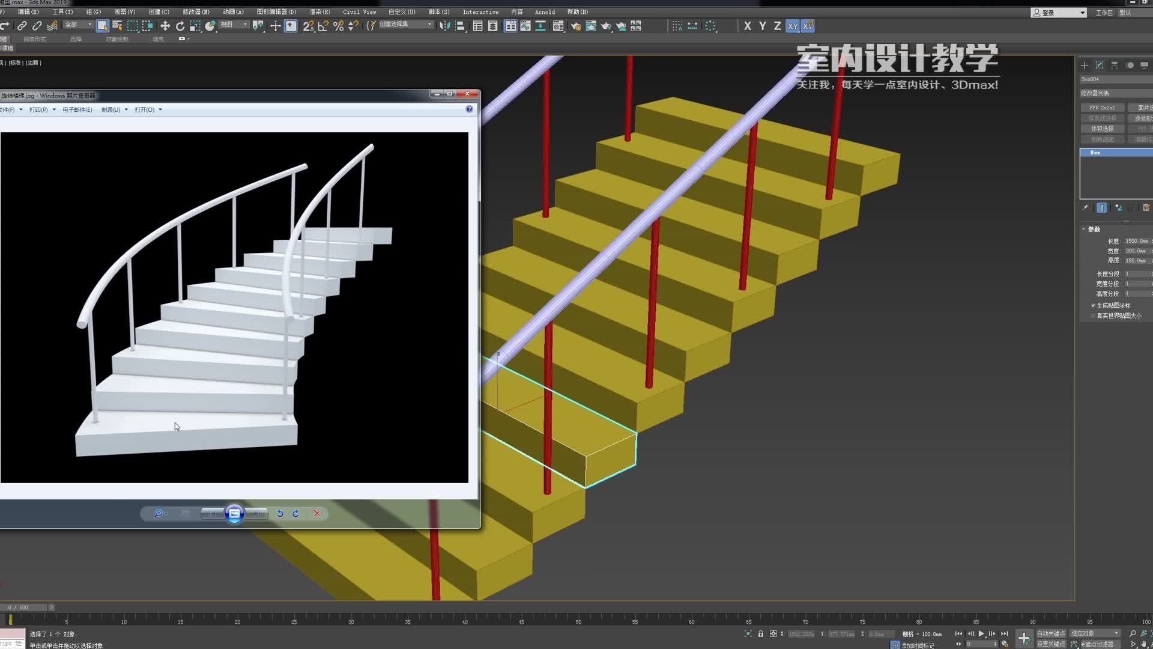Activate the Select and Rotate tool
Screen dimensions: 1153x649
point(180,26)
